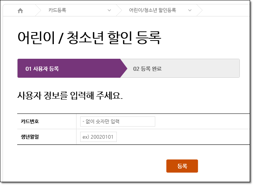Click the 어린이 / 청소년 할인 등록 heading
This screenshot has width=253, height=185.
(x=89, y=38)
